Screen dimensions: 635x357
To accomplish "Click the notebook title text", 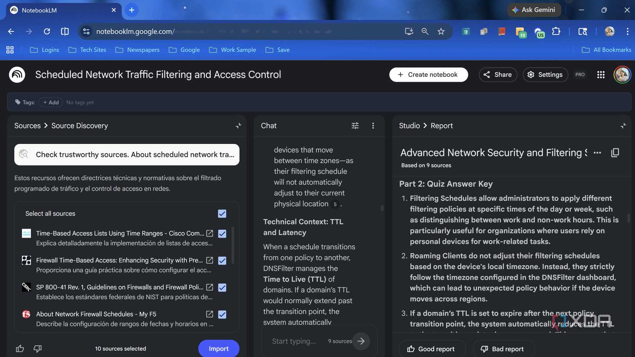I will 158,75.
